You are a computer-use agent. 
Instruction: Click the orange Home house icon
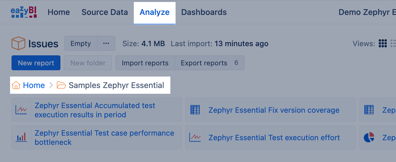(x=16, y=85)
